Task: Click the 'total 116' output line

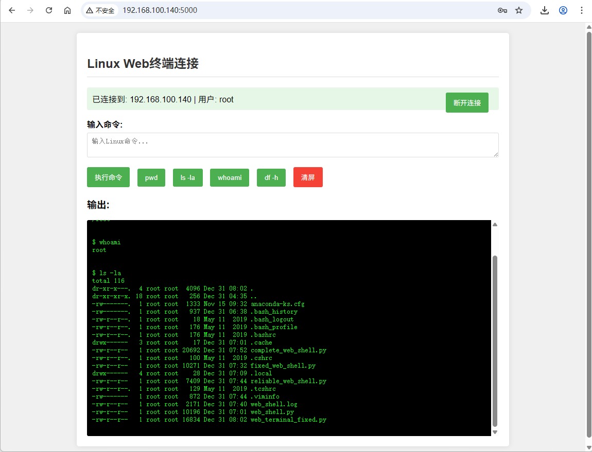Action: [108, 281]
